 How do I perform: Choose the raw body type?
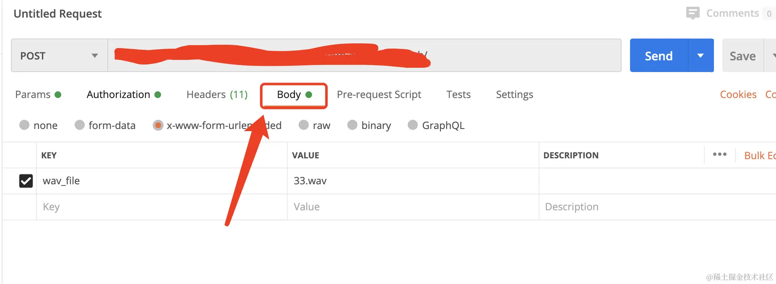304,125
